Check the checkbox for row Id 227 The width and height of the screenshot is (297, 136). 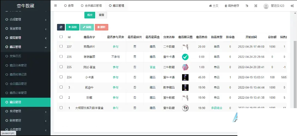(x=61, y=47)
